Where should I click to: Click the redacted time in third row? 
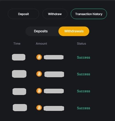19,91
